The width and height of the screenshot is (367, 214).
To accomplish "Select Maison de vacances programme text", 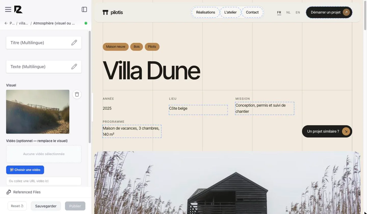I will point(132,131).
